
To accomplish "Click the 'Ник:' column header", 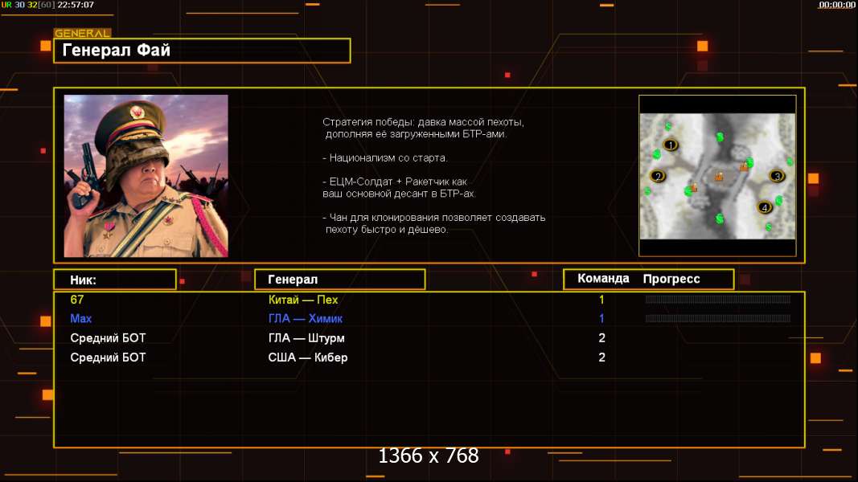I will pyautogui.click(x=115, y=280).
